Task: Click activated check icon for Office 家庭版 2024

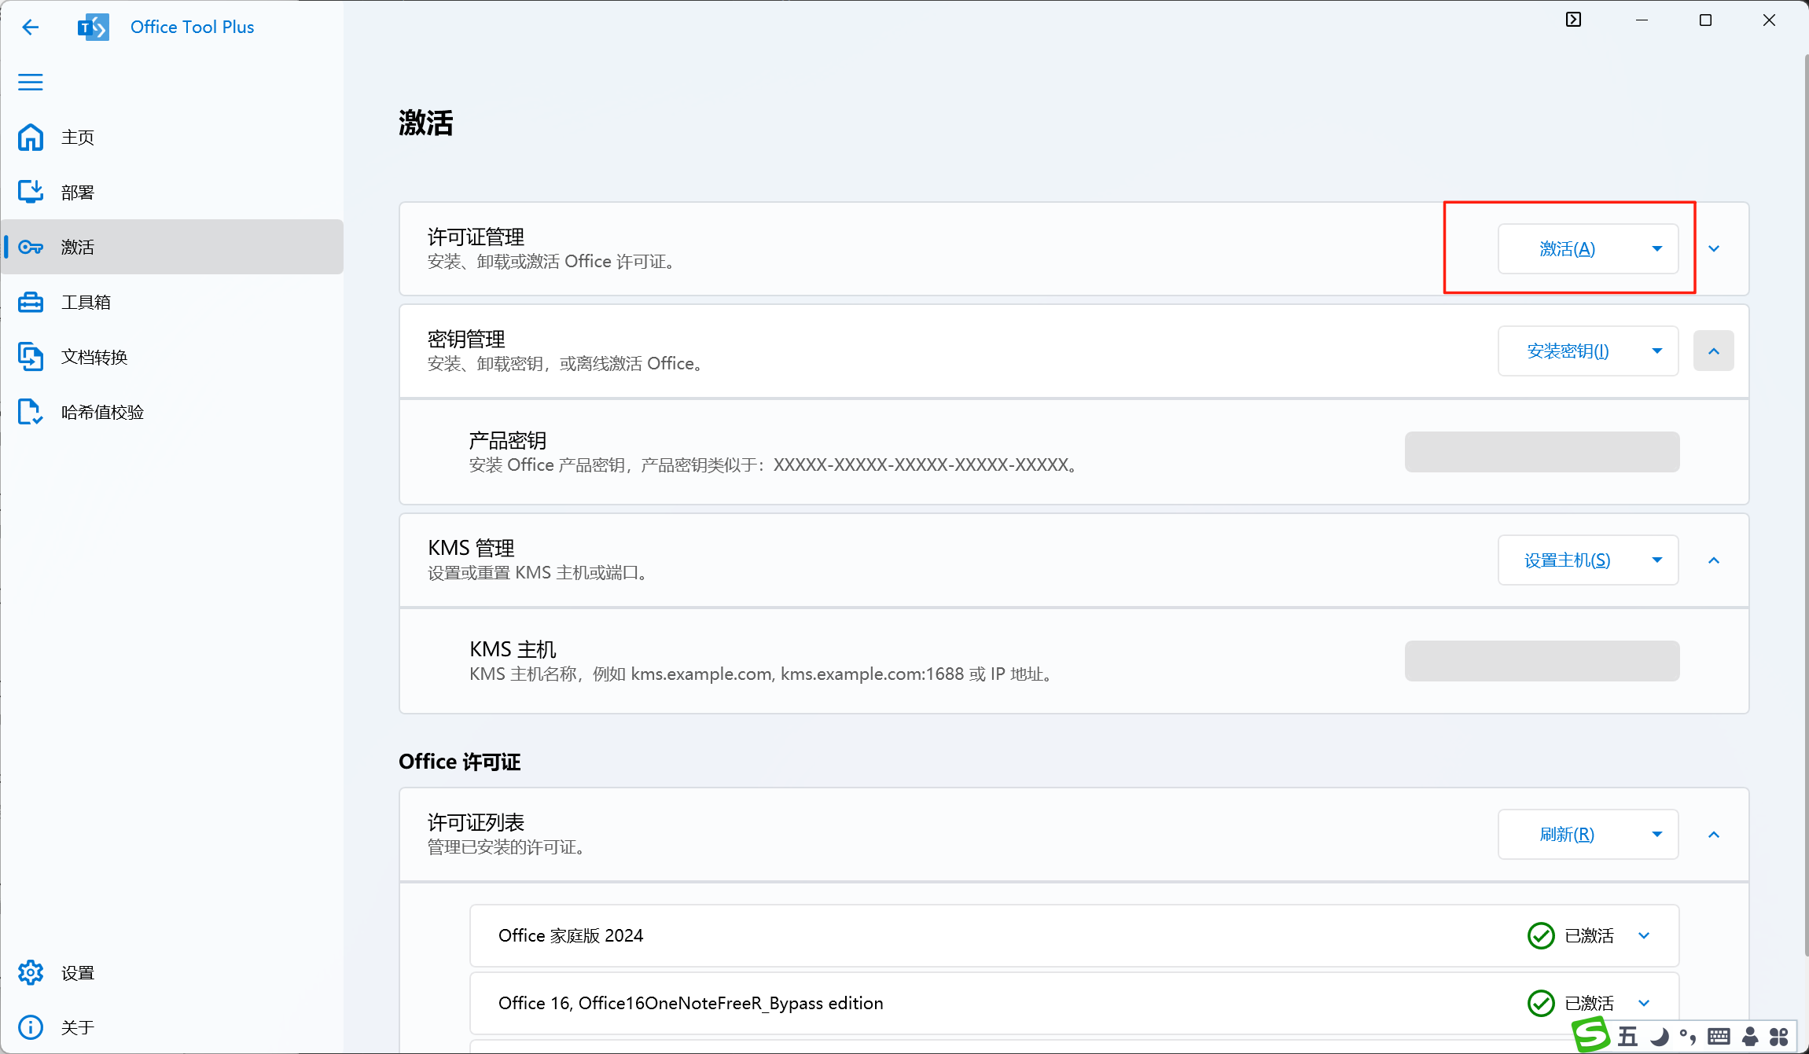Action: (1541, 936)
